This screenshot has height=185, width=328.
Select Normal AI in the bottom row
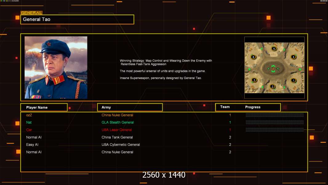(x=34, y=152)
